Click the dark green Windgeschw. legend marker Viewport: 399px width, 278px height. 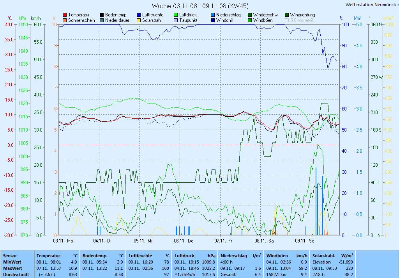click(250, 15)
